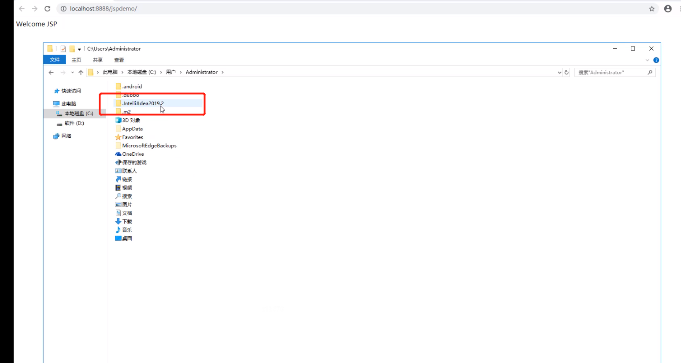Select 快速访问 in the navigation pane

coord(71,91)
